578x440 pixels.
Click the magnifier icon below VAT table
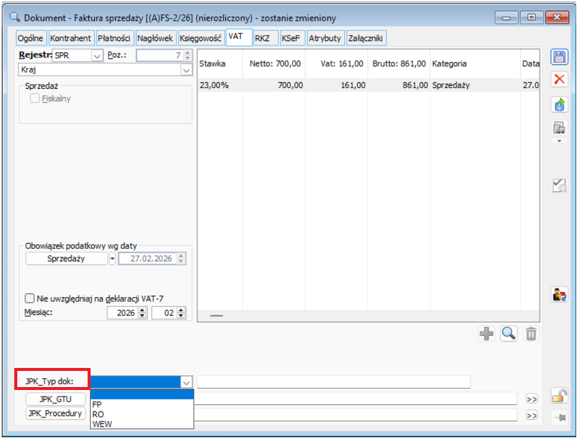508,335
